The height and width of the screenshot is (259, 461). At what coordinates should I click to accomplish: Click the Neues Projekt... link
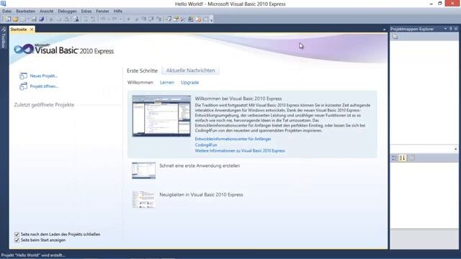pos(43,76)
